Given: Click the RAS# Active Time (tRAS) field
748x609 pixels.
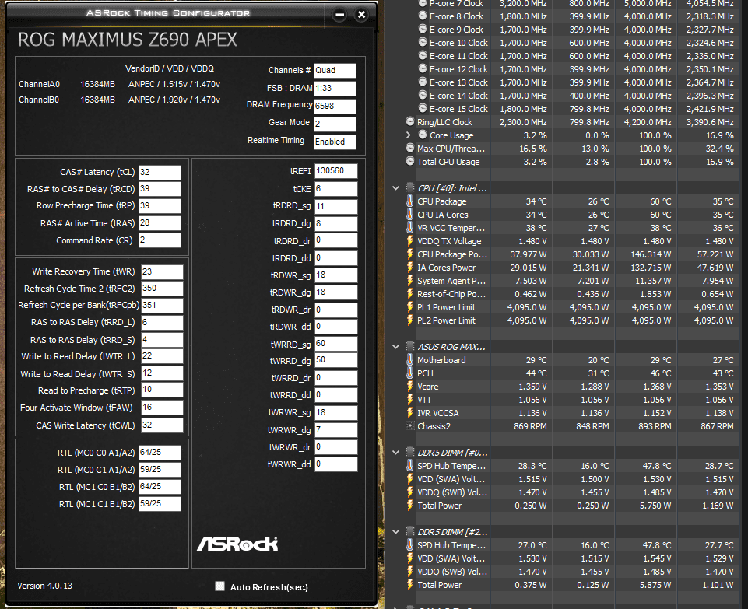Looking at the screenshot, I should click(x=160, y=223).
